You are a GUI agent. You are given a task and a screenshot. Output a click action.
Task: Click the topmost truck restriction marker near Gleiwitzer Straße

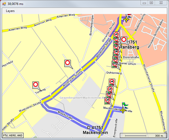(116, 35)
